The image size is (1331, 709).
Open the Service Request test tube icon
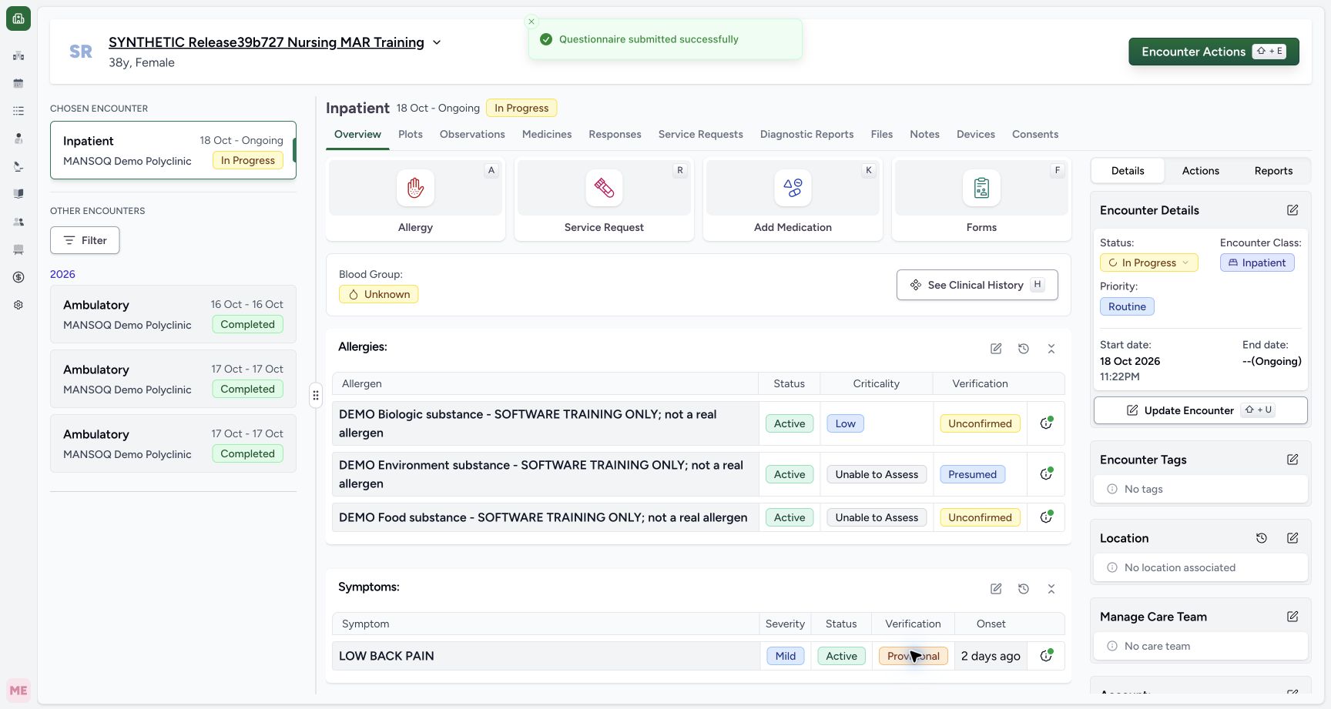point(604,188)
